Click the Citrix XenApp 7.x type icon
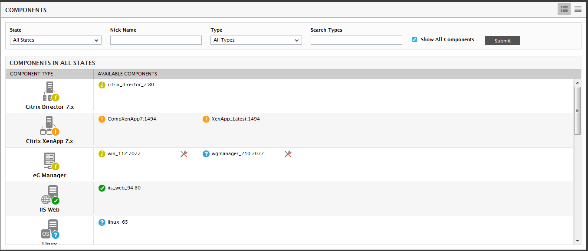This screenshot has width=588, height=251. [49, 126]
